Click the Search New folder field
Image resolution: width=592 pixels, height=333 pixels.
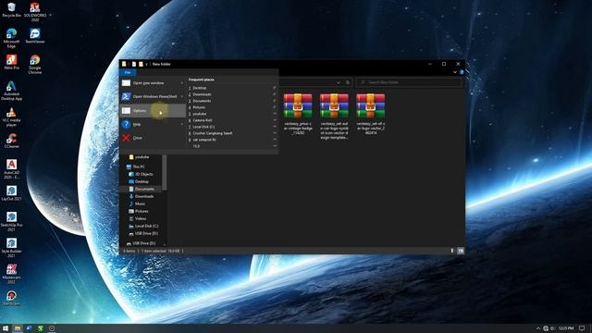click(x=409, y=82)
